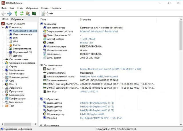Select Имя компьютера tree item
This screenshot has width=183, height=131.
pyautogui.click(x=23, y=34)
